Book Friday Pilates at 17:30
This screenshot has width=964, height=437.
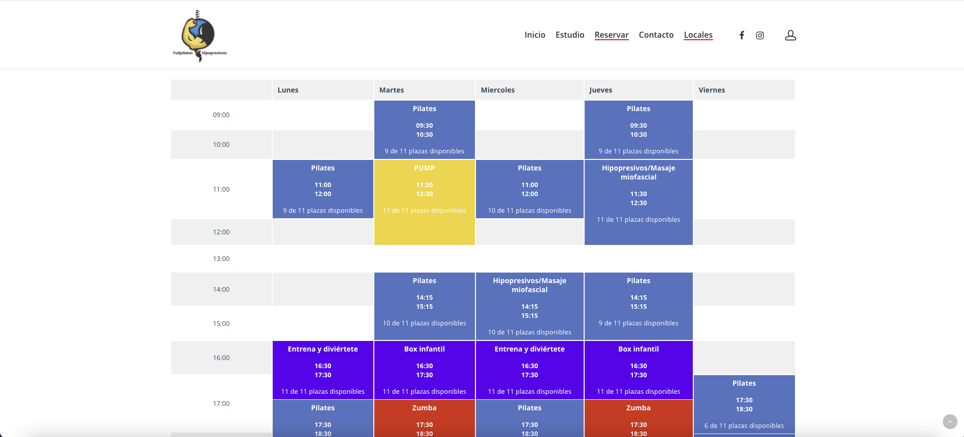tap(744, 404)
